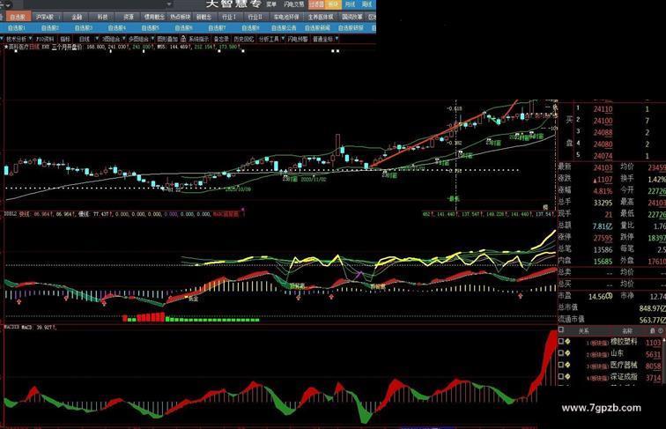Expand the 分析工具 dropdown arrow
The width and height of the screenshot is (666, 429).
coord(283,39)
